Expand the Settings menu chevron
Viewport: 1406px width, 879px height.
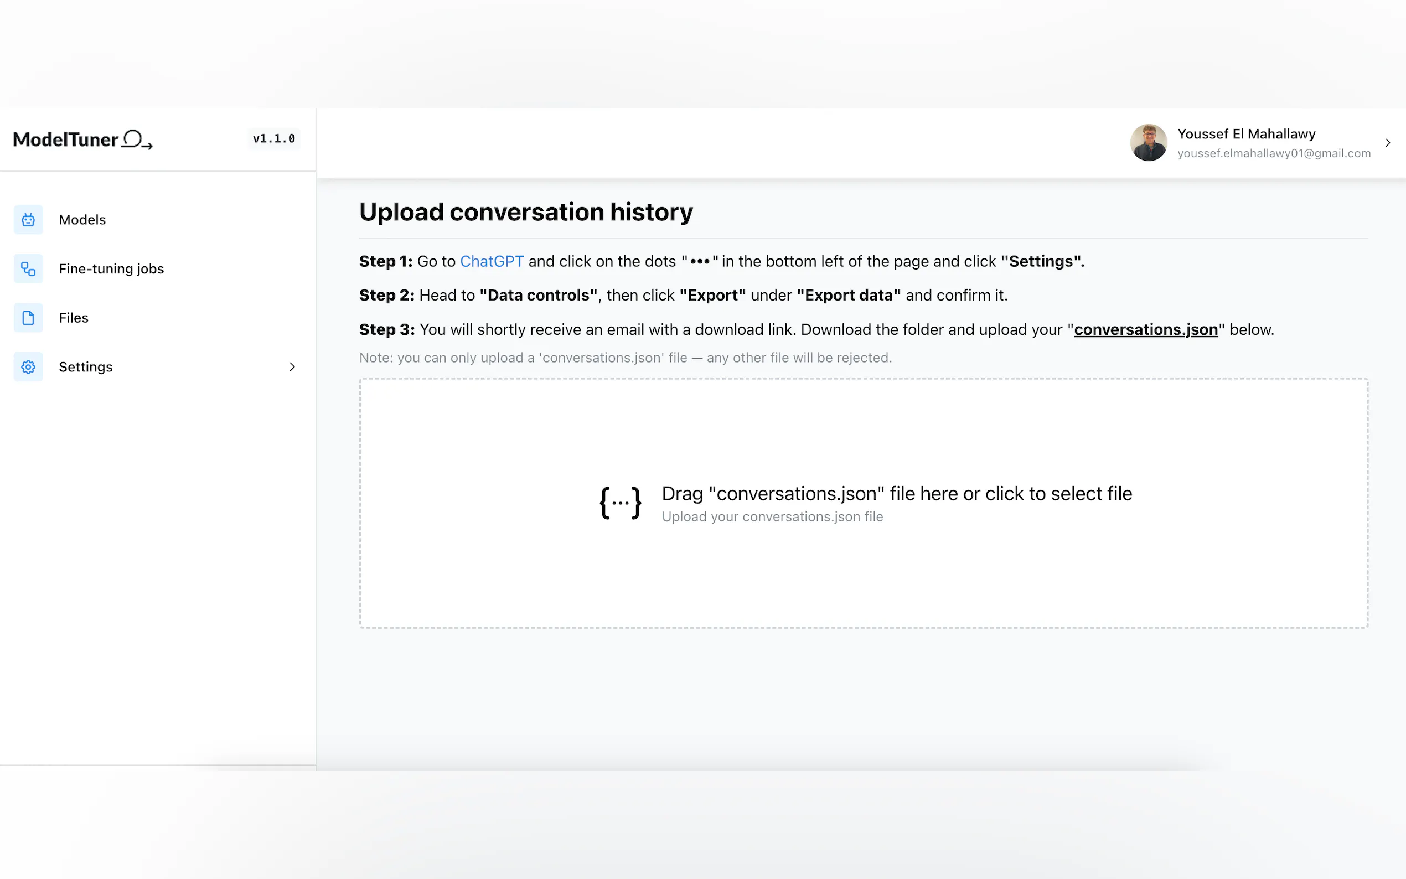pos(292,367)
